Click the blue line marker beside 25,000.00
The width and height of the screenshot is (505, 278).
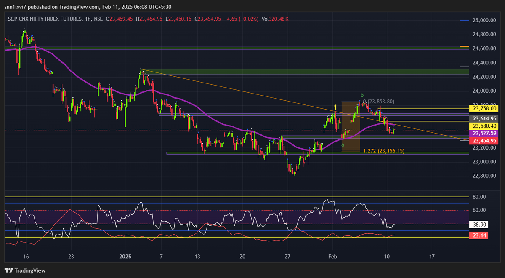pos(464,20)
